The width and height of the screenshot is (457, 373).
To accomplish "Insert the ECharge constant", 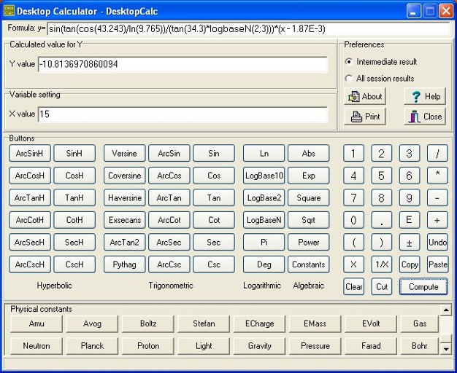I will click(x=259, y=323).
